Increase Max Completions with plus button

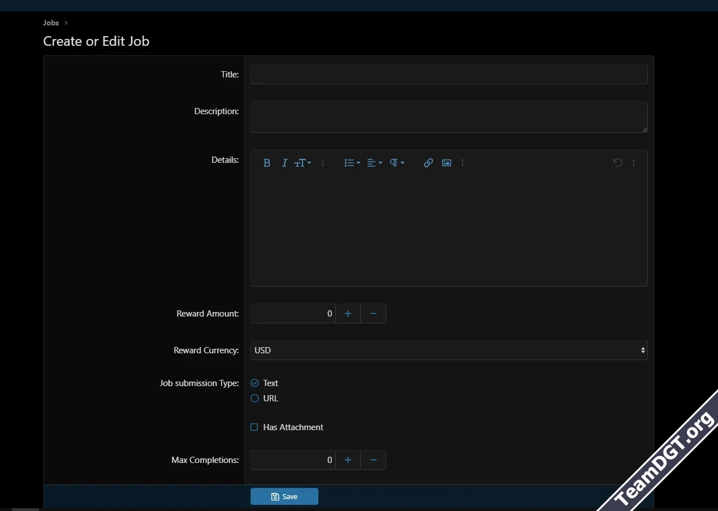[348, 460]
